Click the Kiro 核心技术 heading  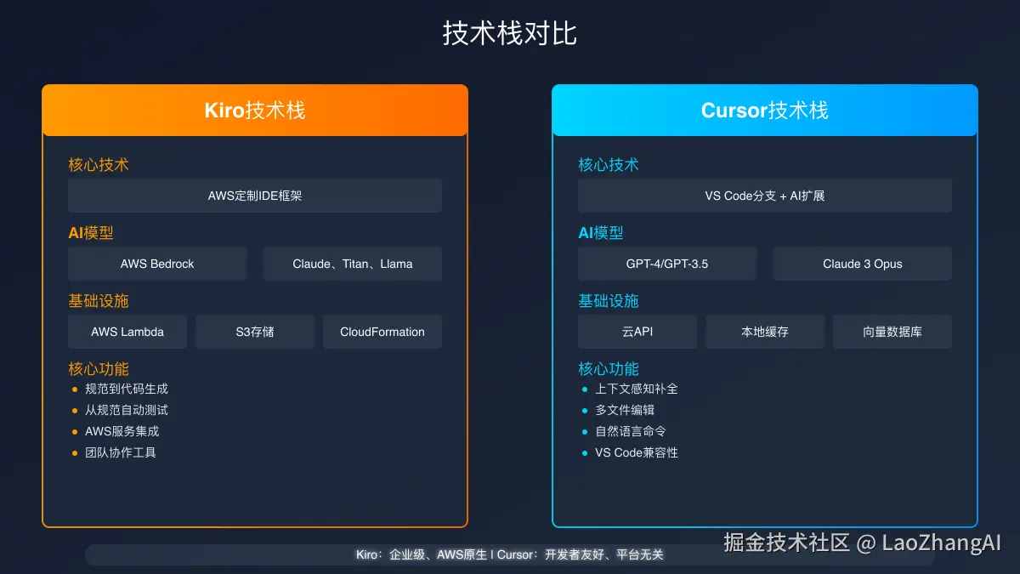click(x=99, y=165)
